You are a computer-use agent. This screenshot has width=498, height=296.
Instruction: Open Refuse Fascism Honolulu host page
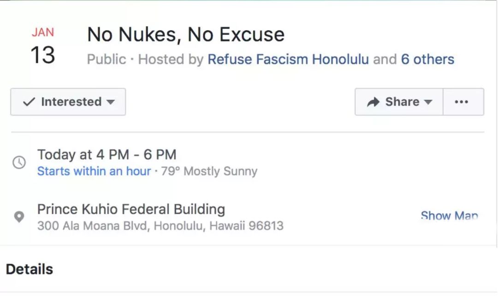click(x=288, y=59)
